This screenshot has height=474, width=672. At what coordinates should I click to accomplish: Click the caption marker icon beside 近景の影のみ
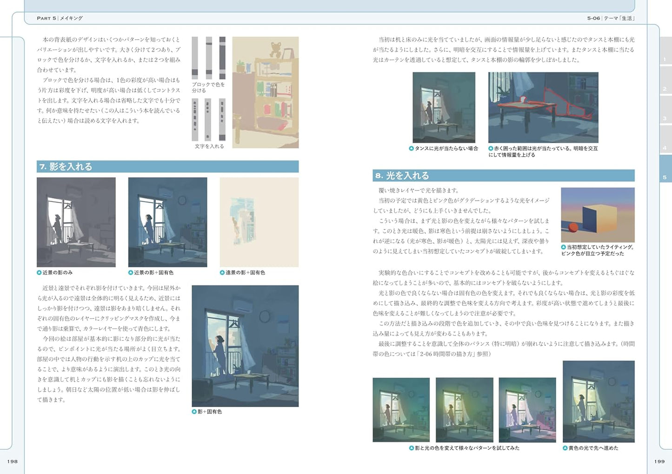coord(40,273)
